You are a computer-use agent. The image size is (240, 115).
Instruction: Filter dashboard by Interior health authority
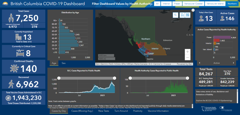point(166,4)
